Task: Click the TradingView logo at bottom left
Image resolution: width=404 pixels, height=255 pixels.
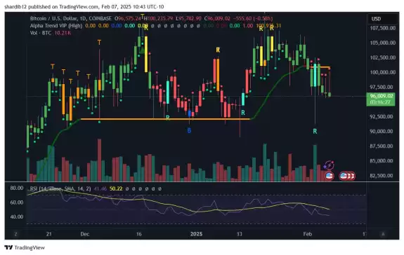Action: 25,247
